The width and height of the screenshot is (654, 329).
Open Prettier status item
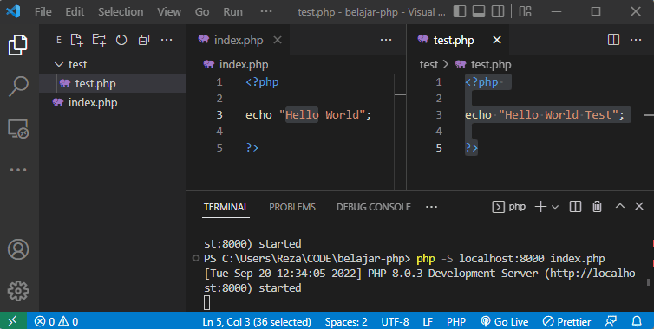tap(566, 322)
